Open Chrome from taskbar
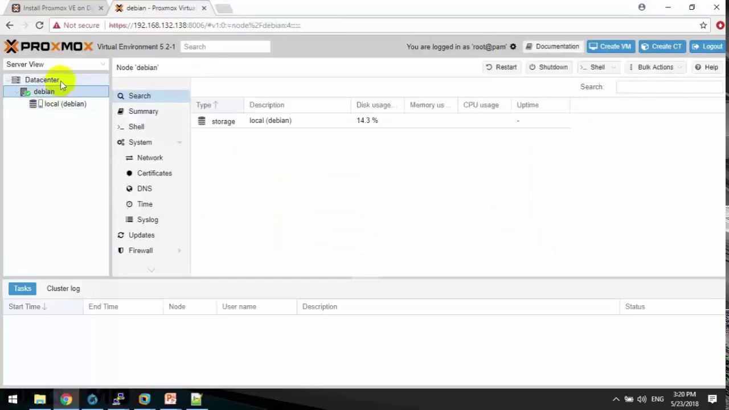This screenshot has height=410, width=729. (66, 399)
